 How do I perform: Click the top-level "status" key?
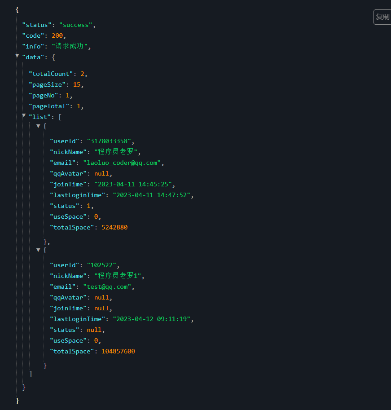click(x=37, y=25)
